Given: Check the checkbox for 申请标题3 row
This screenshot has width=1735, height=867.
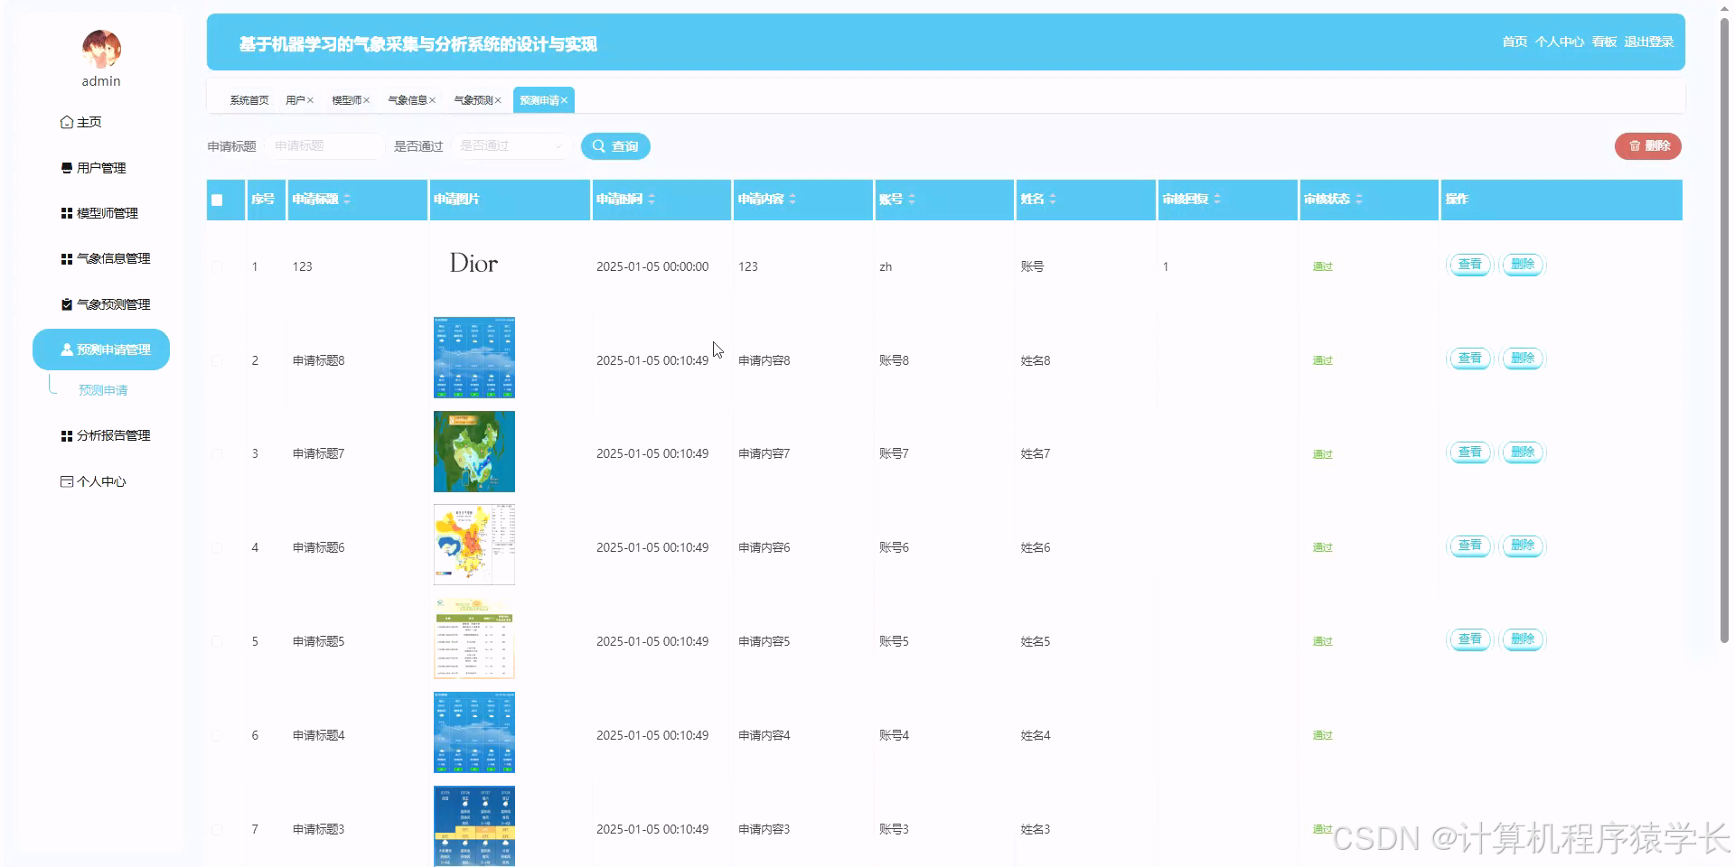Looking at the screenshot, I should (x=217, y=829).
